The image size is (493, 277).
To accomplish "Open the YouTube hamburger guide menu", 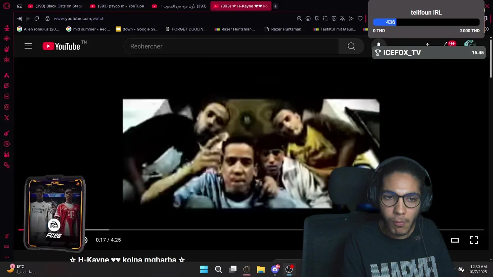I will tap(28, 46).
